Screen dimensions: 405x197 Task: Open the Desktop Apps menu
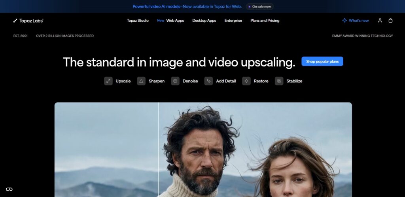click(x=204, y=21)
